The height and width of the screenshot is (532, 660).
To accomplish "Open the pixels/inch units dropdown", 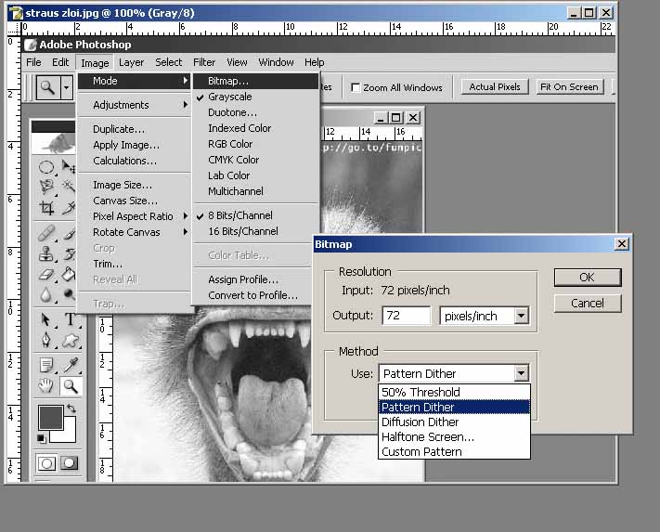I will pyautogui.click(x=521, y=316).
